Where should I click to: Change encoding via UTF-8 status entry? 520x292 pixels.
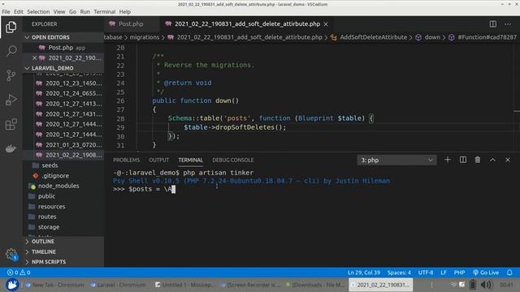(426, 273)
